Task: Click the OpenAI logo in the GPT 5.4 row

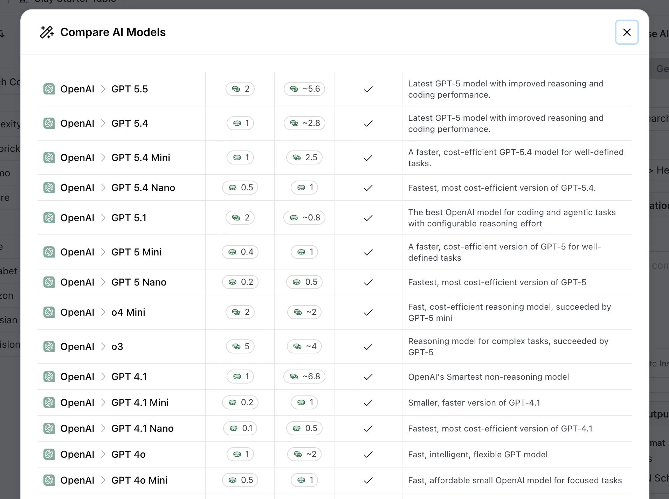Action: 49,123
